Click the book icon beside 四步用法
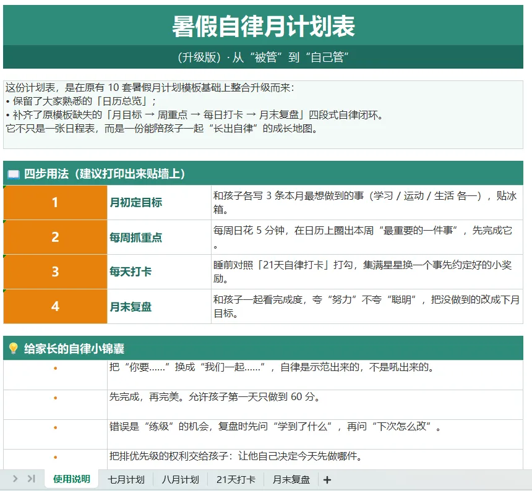 (x=14, y=174)
